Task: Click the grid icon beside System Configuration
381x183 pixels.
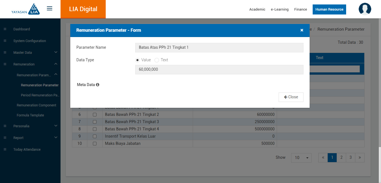Action: 5,41
